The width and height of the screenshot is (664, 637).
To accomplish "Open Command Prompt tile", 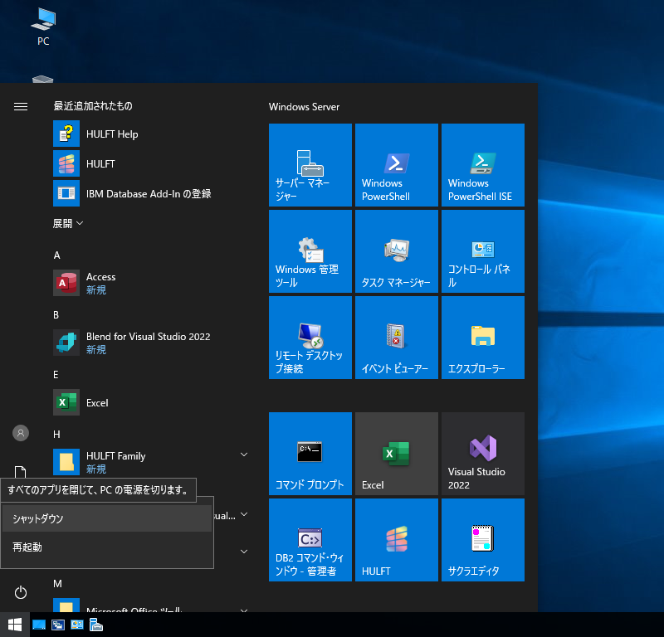I will point(310,454).
